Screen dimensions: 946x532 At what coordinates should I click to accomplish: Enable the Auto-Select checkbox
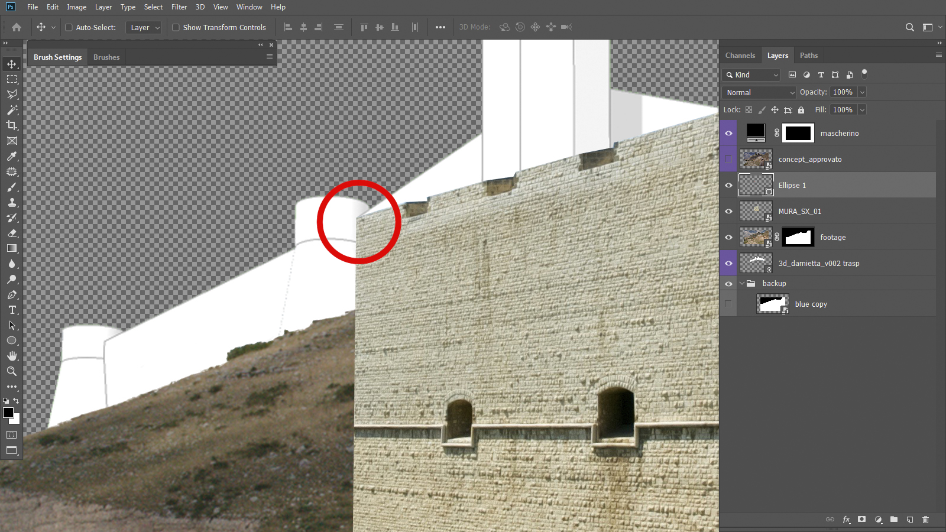click(69, 27)
